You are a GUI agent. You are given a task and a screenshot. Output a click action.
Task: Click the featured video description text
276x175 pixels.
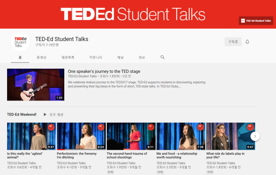136,84
